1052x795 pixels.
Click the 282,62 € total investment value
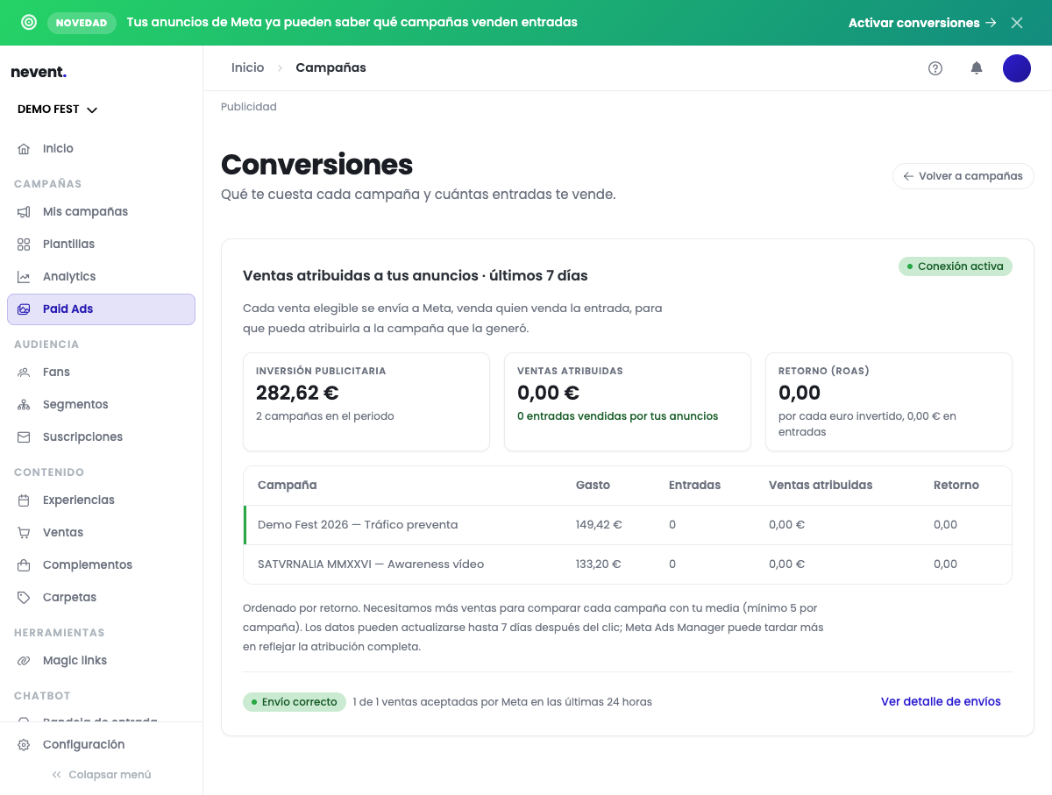tap(297, 394)
